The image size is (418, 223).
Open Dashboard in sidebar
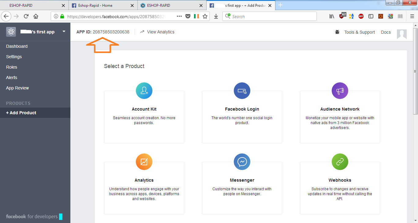(17, 46)
